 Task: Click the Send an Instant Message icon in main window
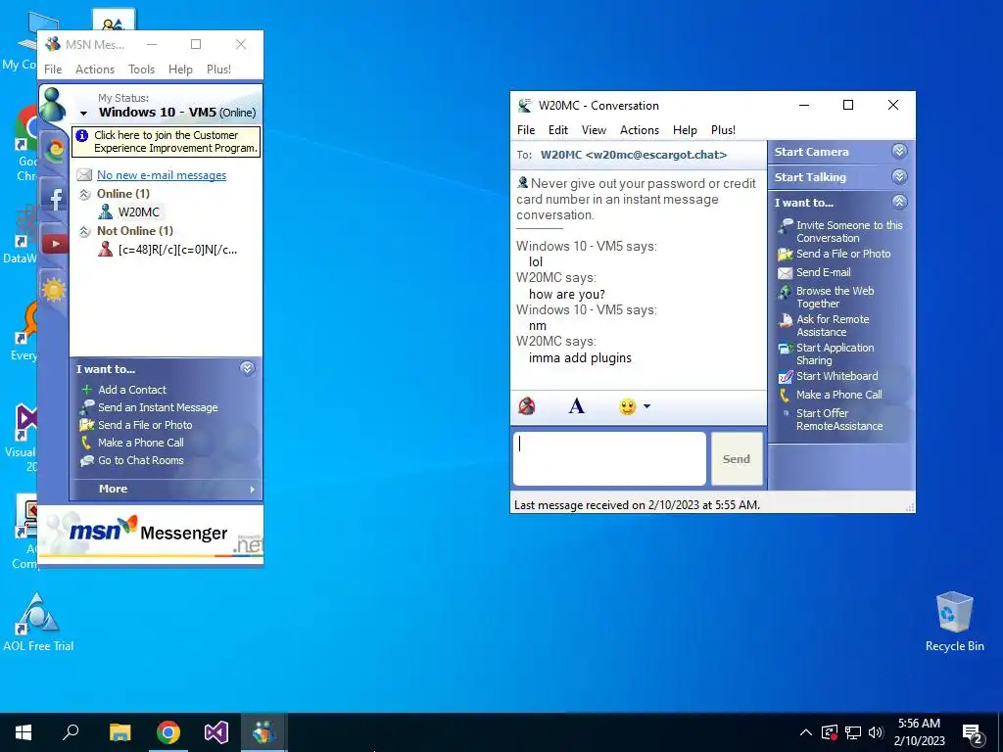(x=87, y=407)
